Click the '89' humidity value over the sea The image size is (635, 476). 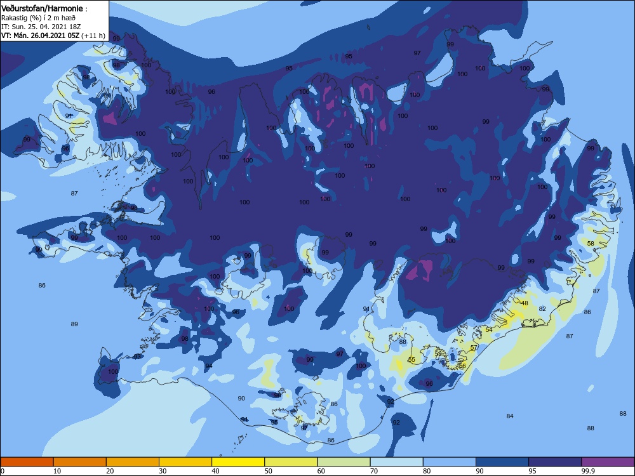click(x=74, y=324)
